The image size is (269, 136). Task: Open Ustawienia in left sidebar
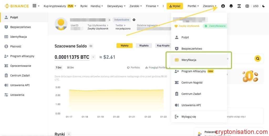pos(24,95)
